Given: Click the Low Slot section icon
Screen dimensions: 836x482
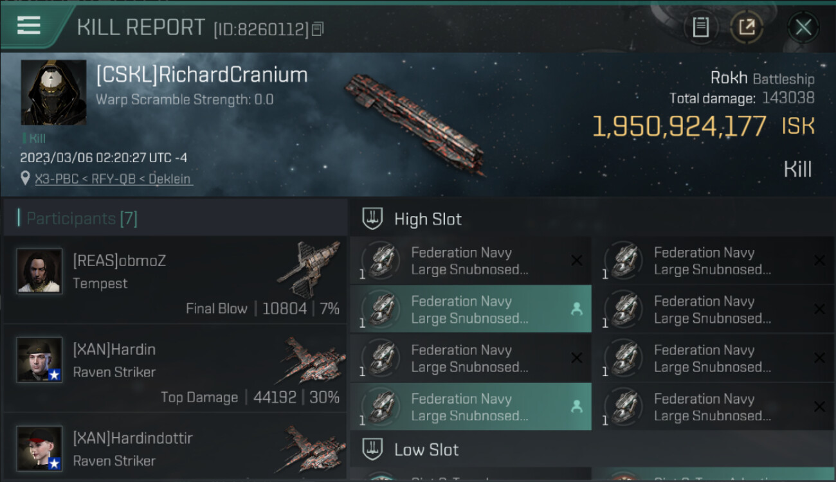Looking at the screenshot, I should 373,449.
